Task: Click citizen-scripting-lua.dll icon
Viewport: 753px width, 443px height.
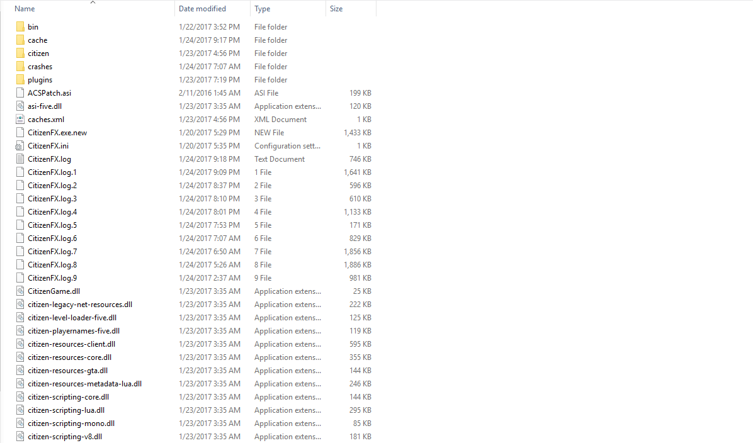Action: [x=20, y=410]
